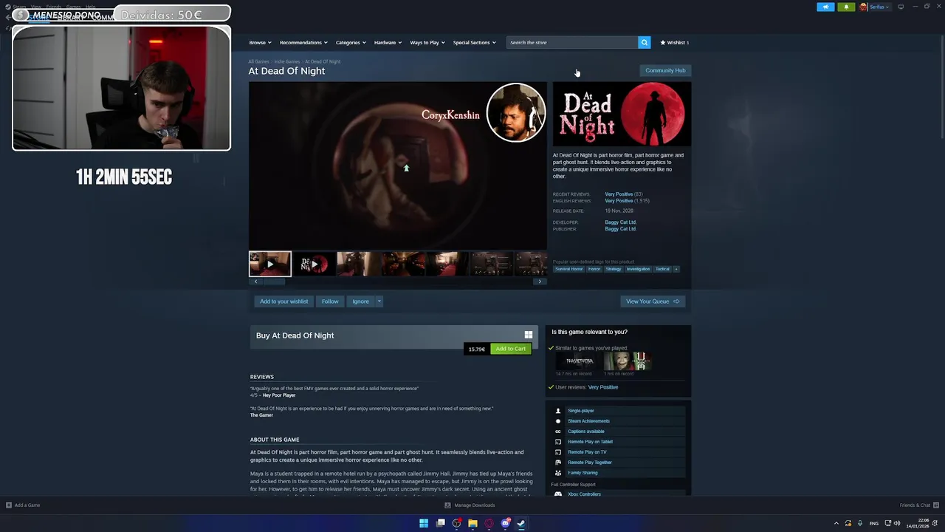Screen dimensions: 945x532
Task: Open the Baggy Cat Ltd. developer link
Action: point(620,222)
